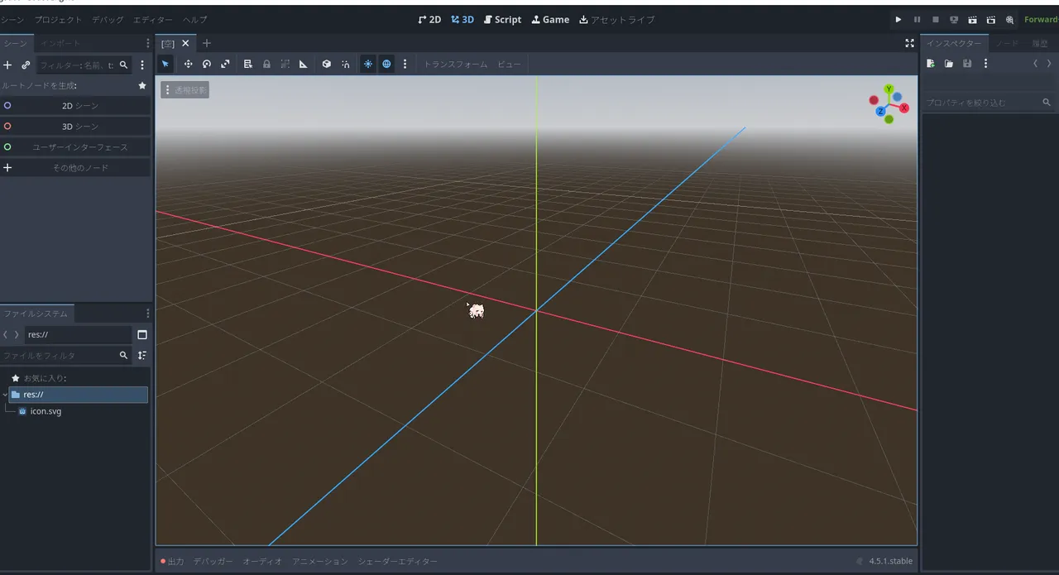Click the run current scene clapperboard icon

click(x=972, y=20)
